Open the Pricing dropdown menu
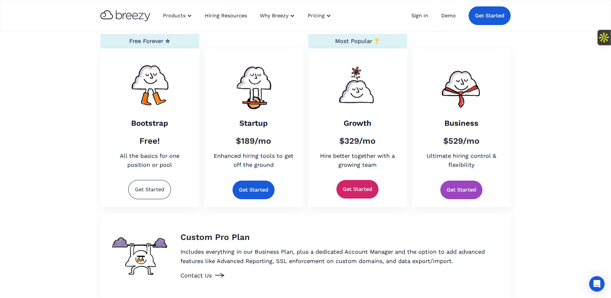This screenshot has height=298, width=611. click(319, 16)
